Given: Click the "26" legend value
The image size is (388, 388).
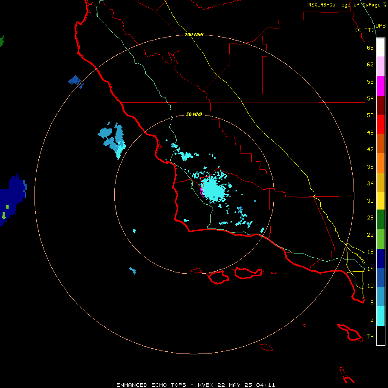Looking at the screenshot, I should pos(370,218).
